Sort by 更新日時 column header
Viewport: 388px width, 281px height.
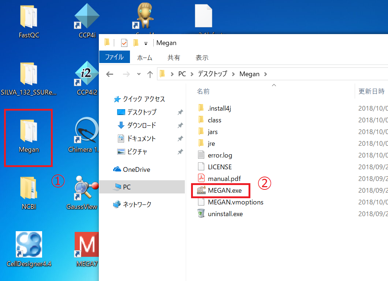pos(372,91)
